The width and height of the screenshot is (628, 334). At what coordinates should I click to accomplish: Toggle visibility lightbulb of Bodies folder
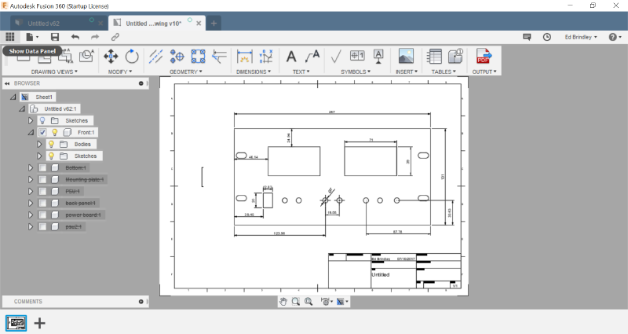coord(53,145)
